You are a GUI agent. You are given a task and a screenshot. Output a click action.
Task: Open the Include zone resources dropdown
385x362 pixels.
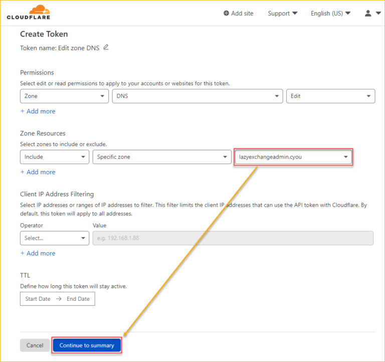coord(55,157)
